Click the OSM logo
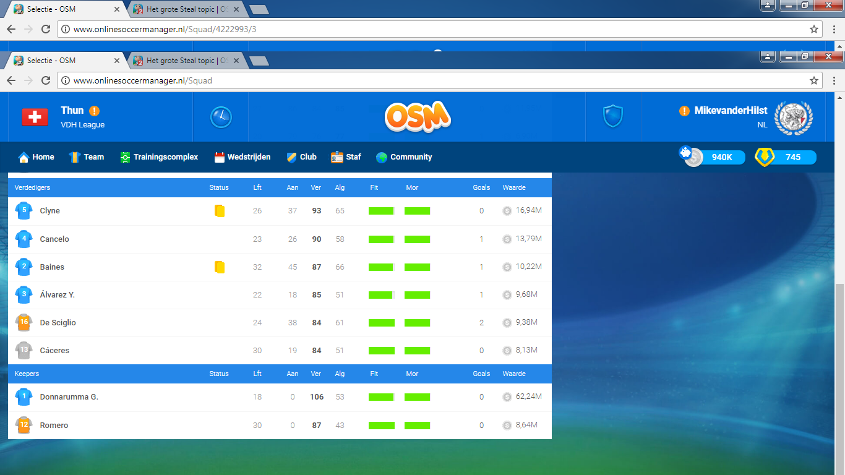845x475 pixels. click(418, 116)
